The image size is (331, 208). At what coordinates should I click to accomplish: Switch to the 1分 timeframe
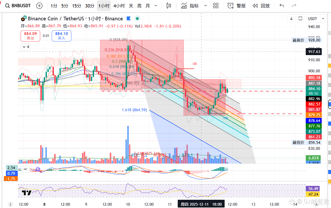coord(54,6)
